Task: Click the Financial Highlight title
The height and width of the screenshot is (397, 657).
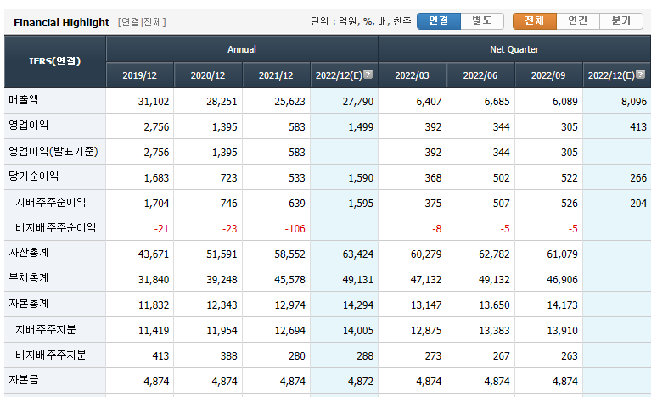Action: (61, 22)
